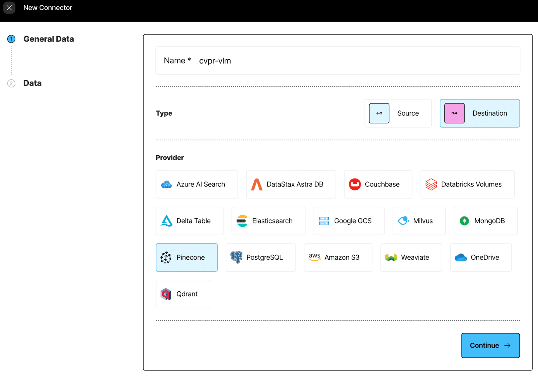Choose Milvus provider
The height and width of the screenshot is (376, 538).
point(419,221)
